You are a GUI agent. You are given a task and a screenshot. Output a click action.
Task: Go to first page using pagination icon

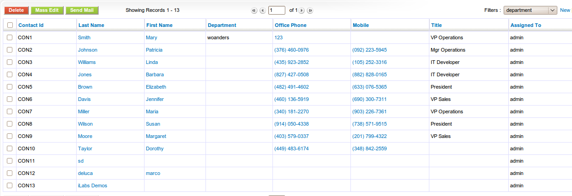click(254, 11)
